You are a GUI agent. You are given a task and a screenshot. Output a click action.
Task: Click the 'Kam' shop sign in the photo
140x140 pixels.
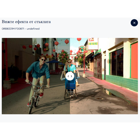pos(93,44)
